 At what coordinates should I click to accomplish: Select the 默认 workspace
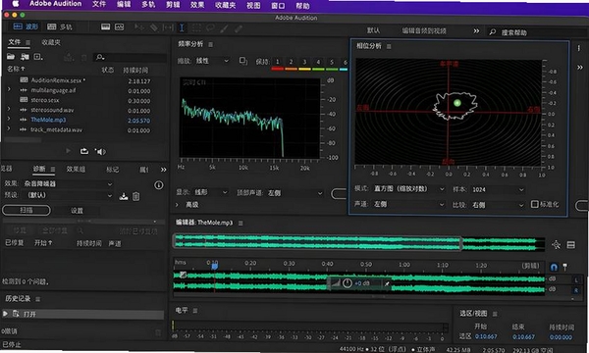click(373, 30)
